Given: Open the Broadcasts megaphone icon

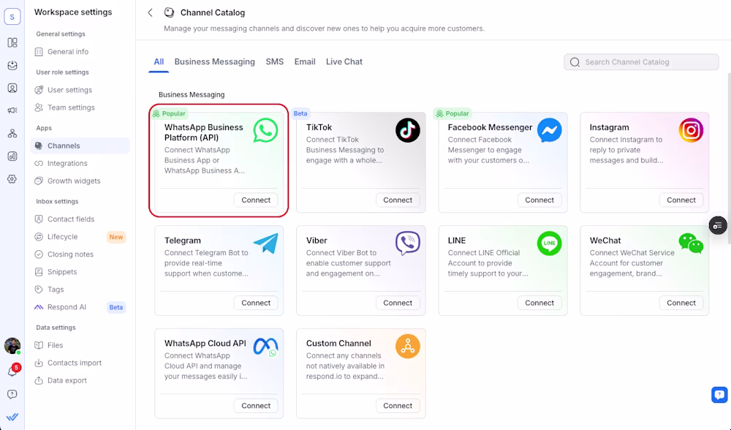Looking at the screenshot, I should [x=12, y=110].
